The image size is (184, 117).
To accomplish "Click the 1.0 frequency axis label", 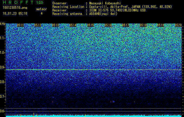I will pos(2,53).
